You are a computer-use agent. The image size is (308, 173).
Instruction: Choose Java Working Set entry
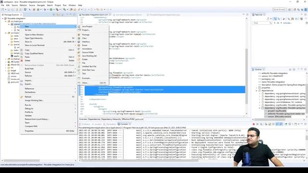89,56
